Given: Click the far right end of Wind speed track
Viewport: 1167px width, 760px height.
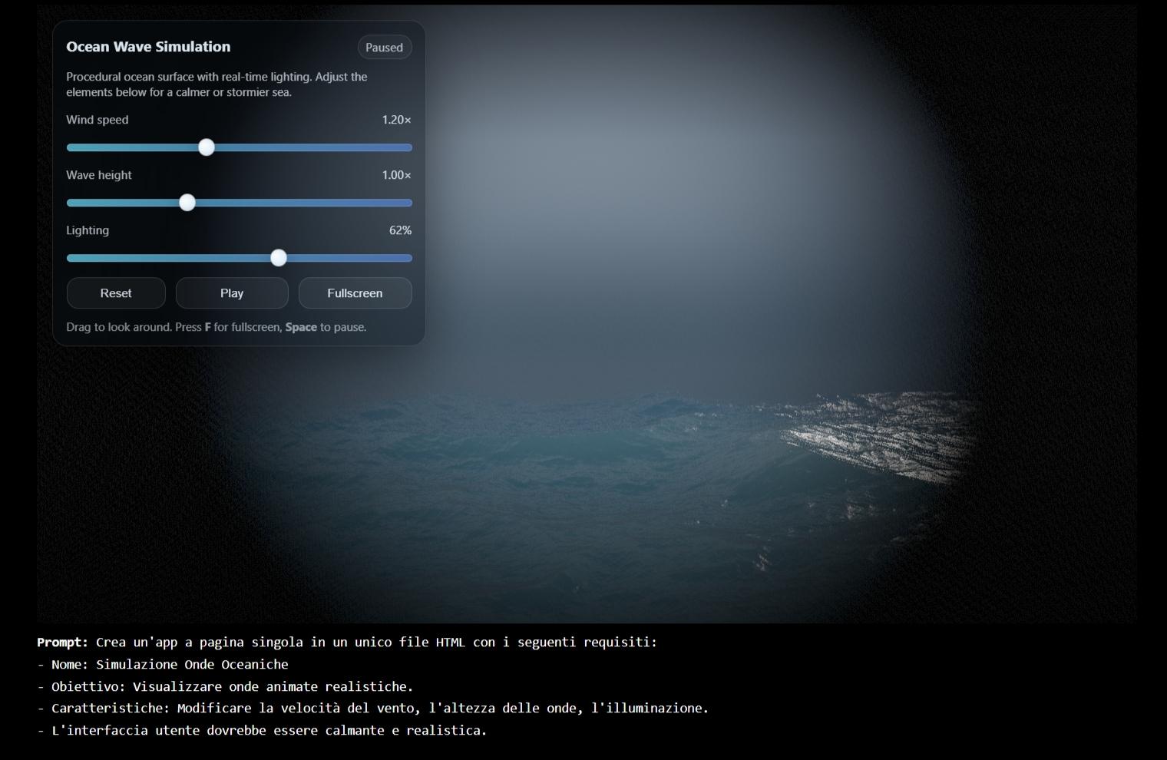Looking at the screenshot, I should point(408,147).
